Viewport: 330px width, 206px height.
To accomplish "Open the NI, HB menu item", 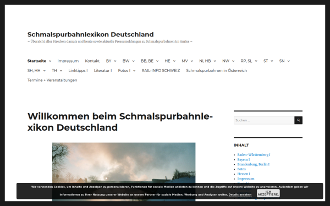I will point(205,61).
